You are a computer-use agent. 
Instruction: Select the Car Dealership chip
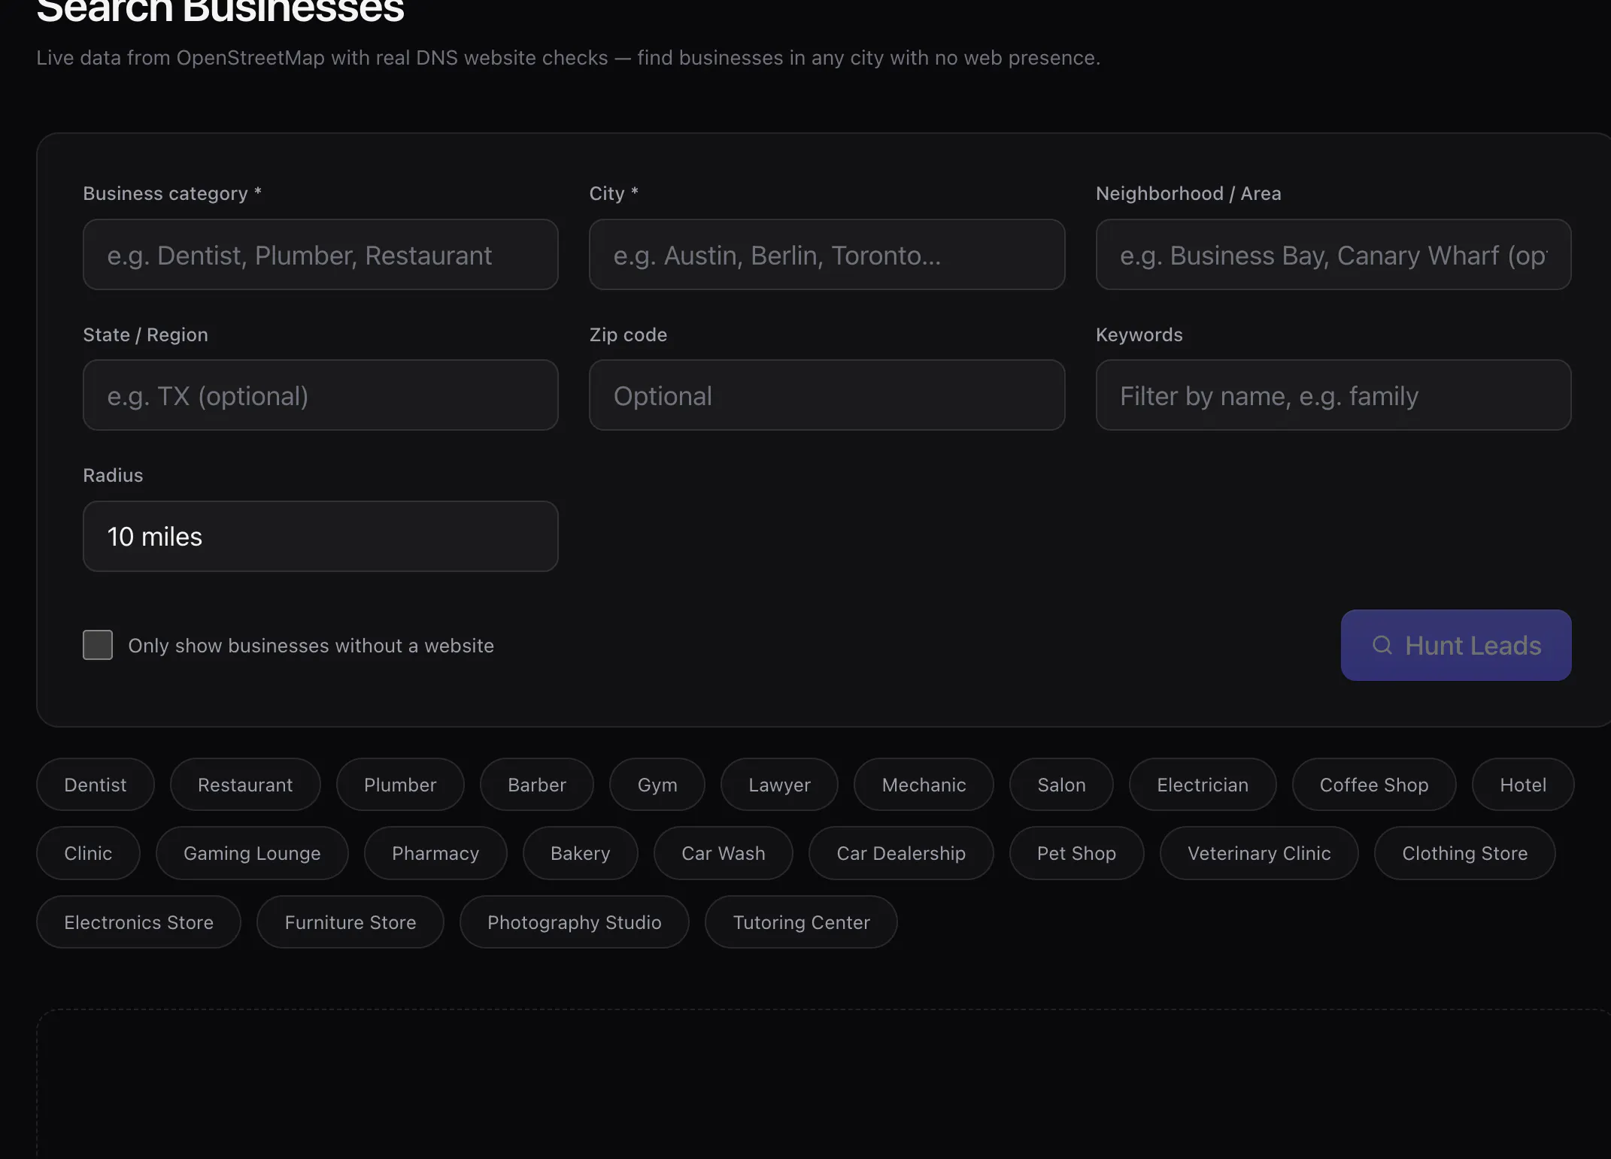(x=901, y=853)
